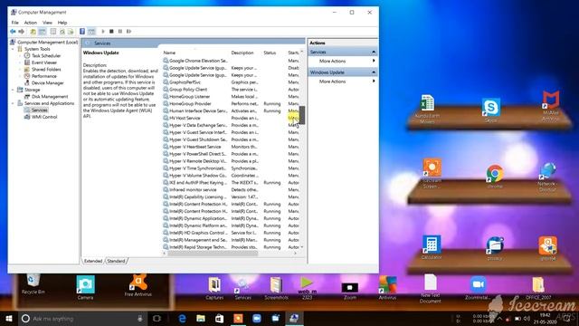Image resolution: width=579 pixels, height=326 pixels.
Task: Collapse the Storage tree node
Action: [x=13, y=90]
